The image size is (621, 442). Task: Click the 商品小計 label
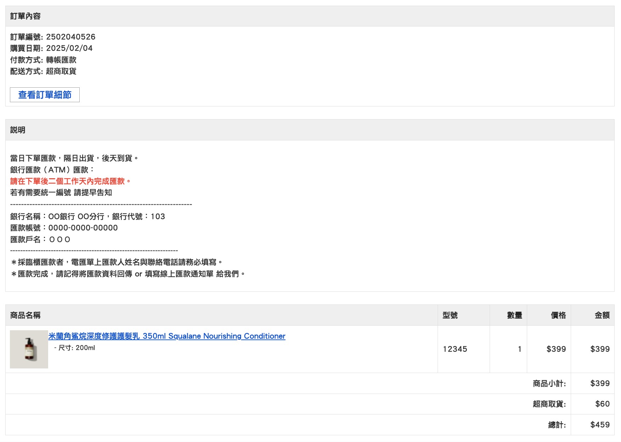coord(549,383)
